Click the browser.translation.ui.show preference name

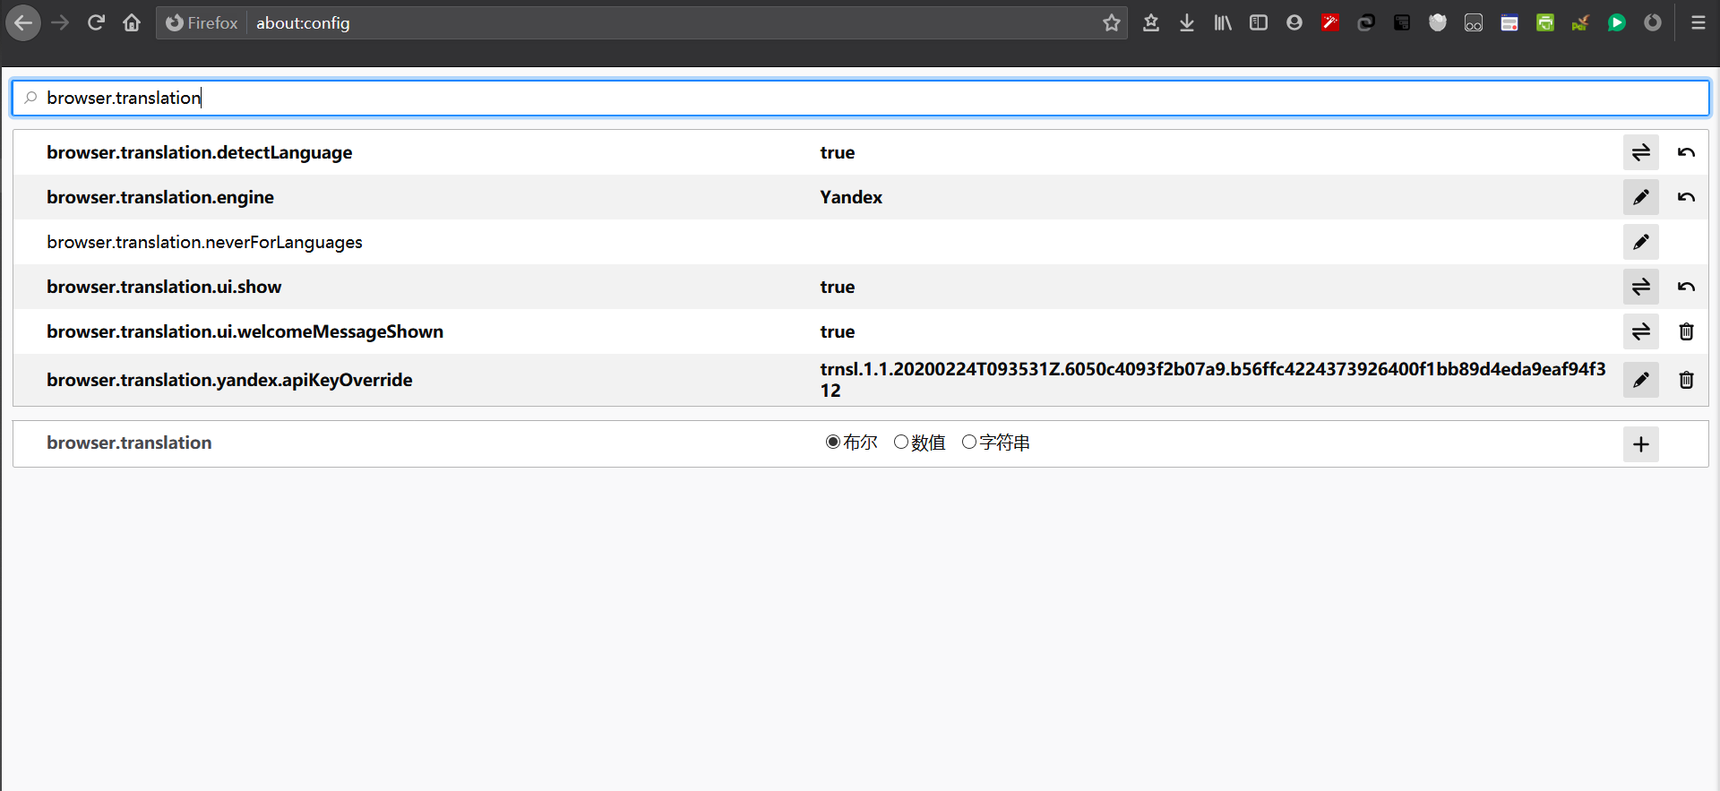click(x=164, y=287)
